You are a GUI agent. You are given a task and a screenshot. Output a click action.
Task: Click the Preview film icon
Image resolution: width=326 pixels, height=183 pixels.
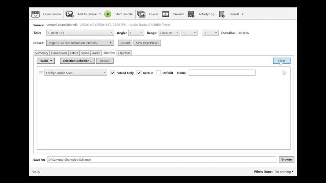point(165,14)
